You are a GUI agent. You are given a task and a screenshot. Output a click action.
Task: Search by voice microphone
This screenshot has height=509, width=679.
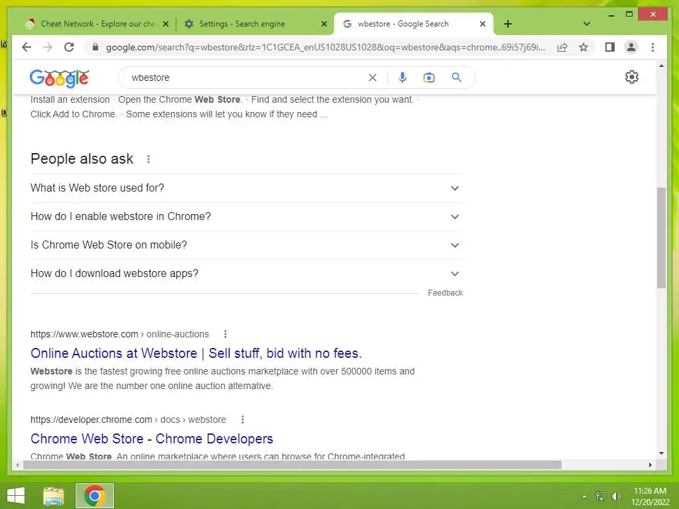tap(402, 78)
